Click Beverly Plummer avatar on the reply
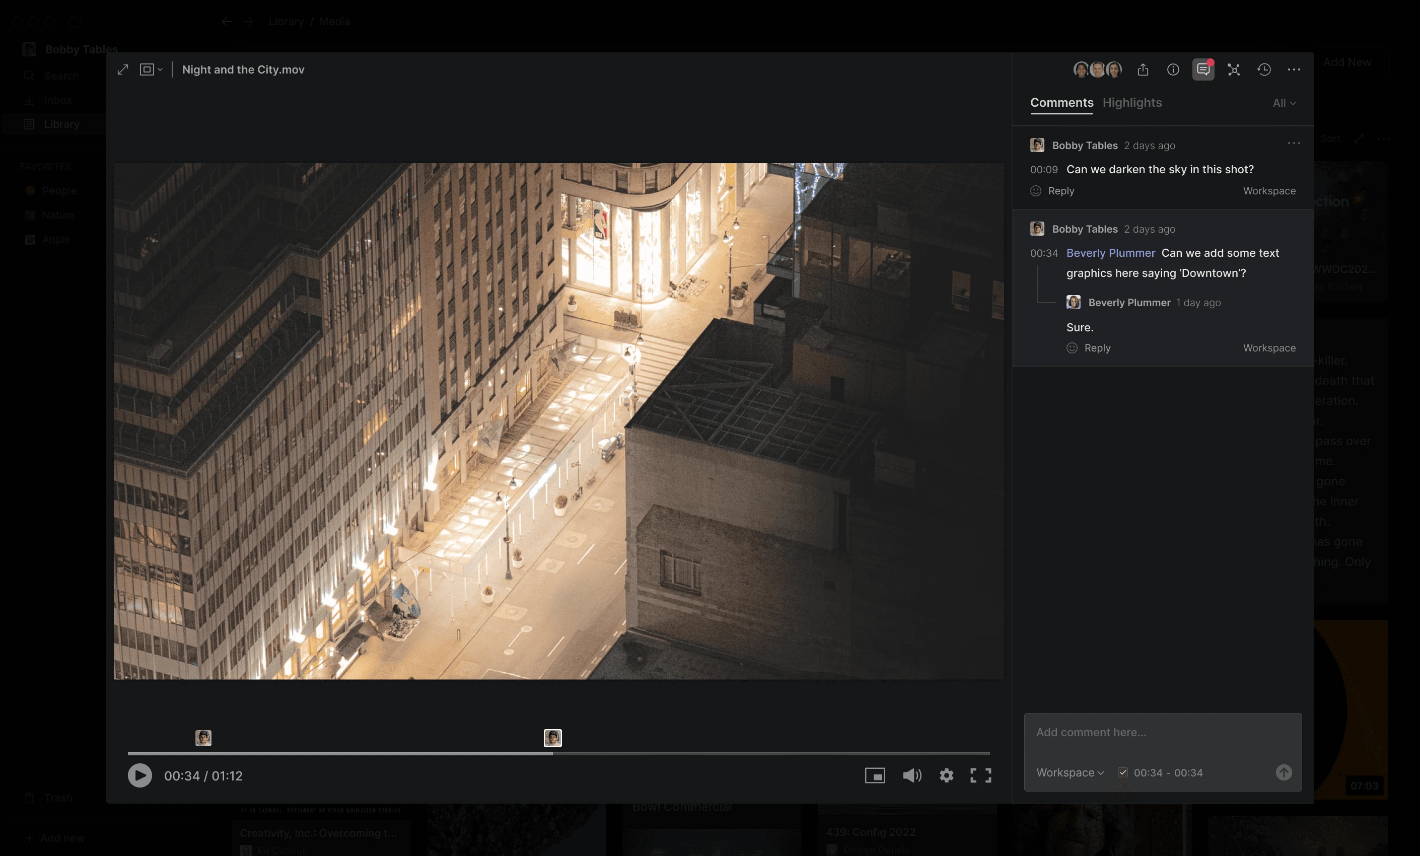Viewport: 1420px width, 856px height. coord(1073,302)
